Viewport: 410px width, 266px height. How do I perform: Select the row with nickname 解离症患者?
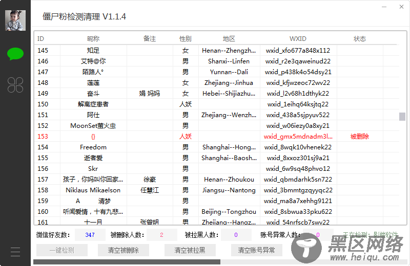[x=216, y=104]
